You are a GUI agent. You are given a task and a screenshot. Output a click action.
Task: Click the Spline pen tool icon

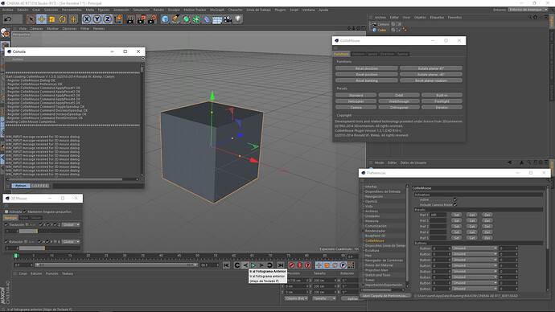[175, 19]
